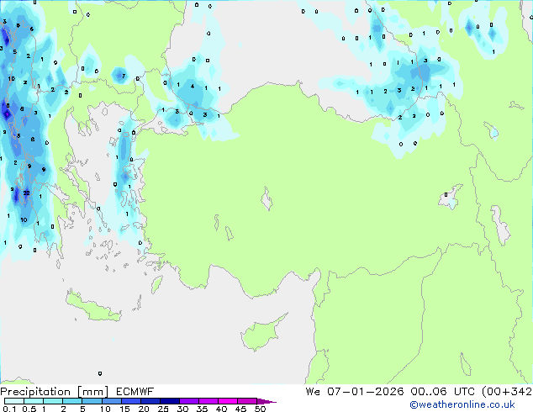Viewport: 533px width, 412px height.
Task: Select the 25 to 30 mm dark blue swatch
Action: [169, 401]
